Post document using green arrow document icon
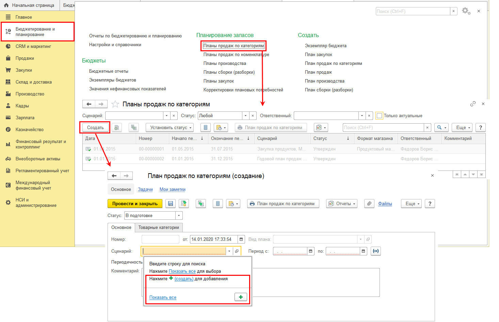499x322 pixels. tap(184, 203)
